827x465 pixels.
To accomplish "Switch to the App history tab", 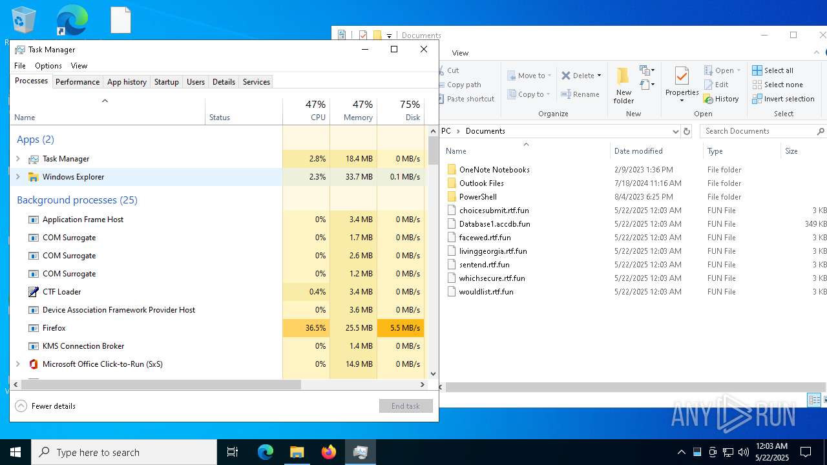I will tap(127, 82).
